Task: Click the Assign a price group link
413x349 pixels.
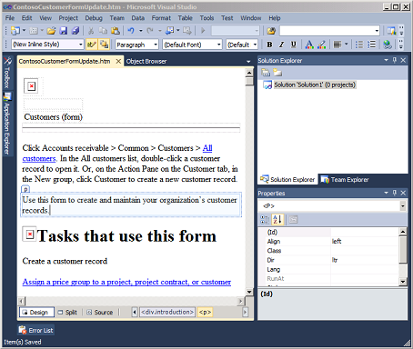Action: coord(126,282)
